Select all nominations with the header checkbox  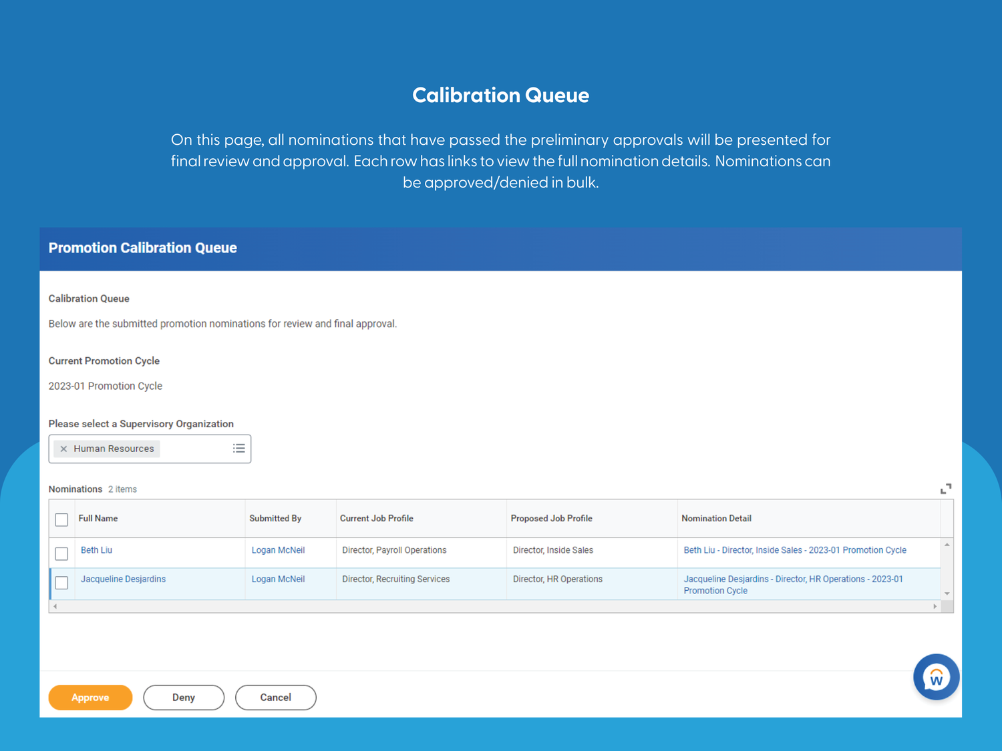point(61,519)
